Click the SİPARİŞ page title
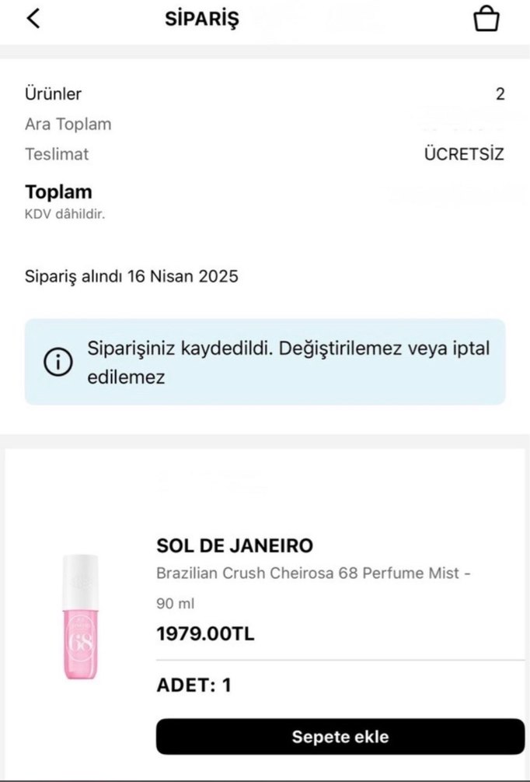The image size is (530, 782). coord(202,20)
